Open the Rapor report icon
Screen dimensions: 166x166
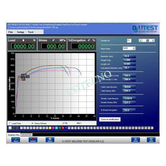(136, 140)
